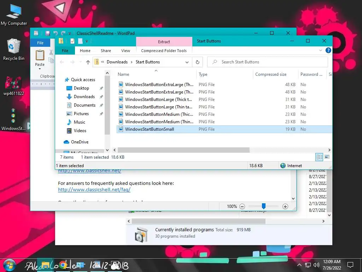Click the Undo arrow in WordPad title bar
The height and width of the screenshot is (272, 362).
pos(56,33)
